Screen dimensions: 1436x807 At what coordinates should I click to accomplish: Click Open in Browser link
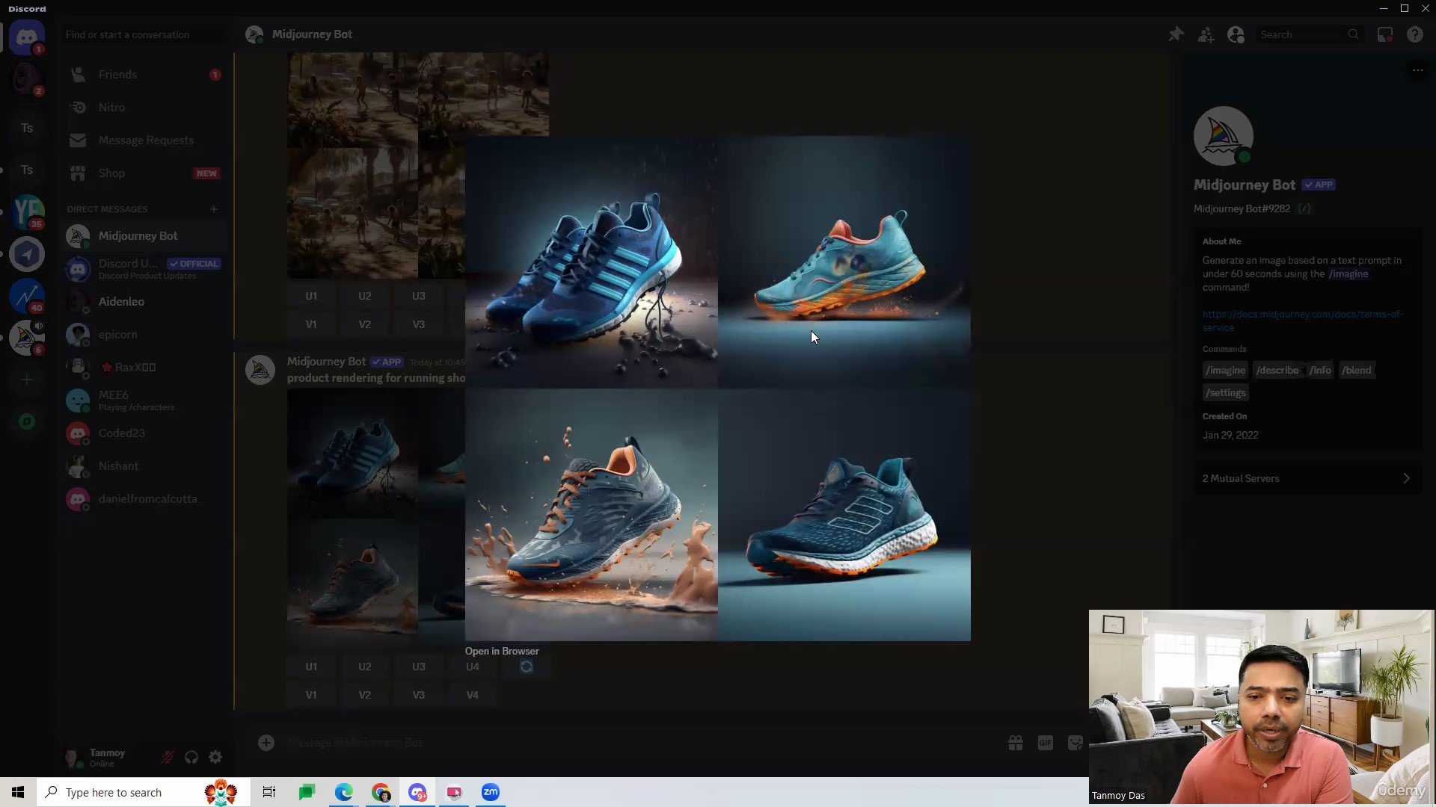click(502, 651)
